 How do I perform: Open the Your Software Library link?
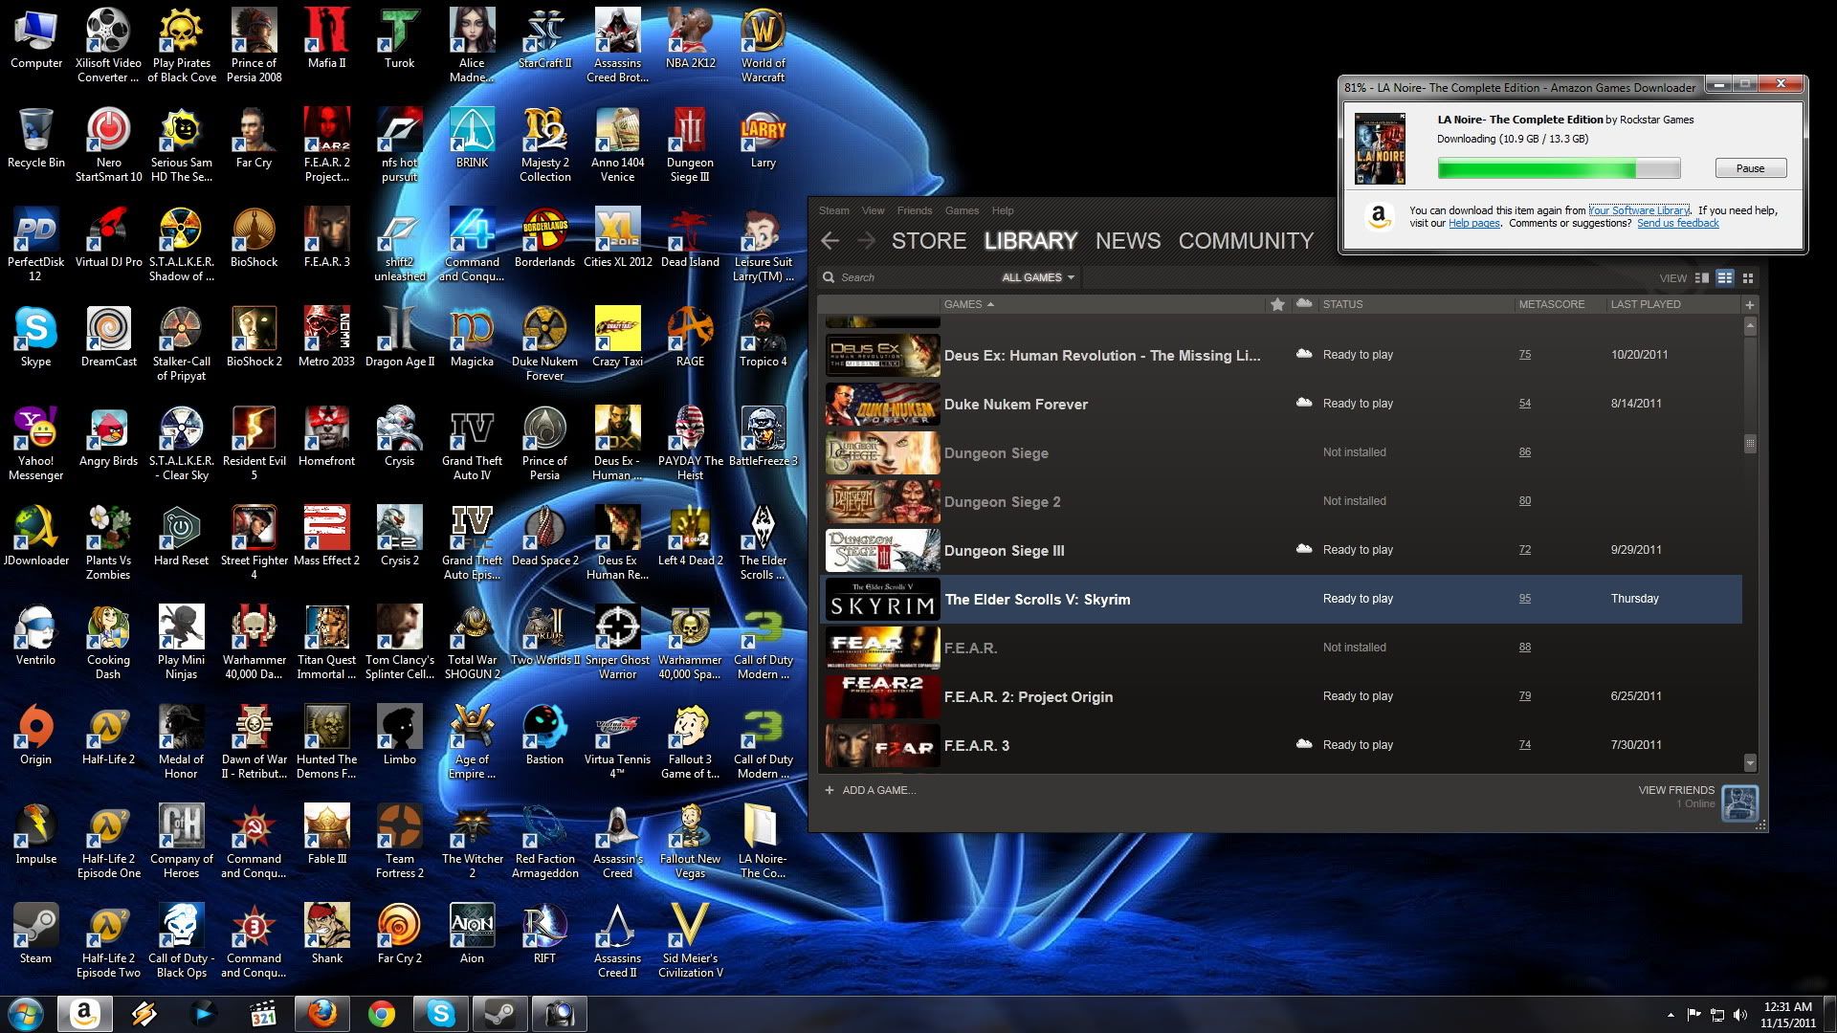click(1638, 210)
